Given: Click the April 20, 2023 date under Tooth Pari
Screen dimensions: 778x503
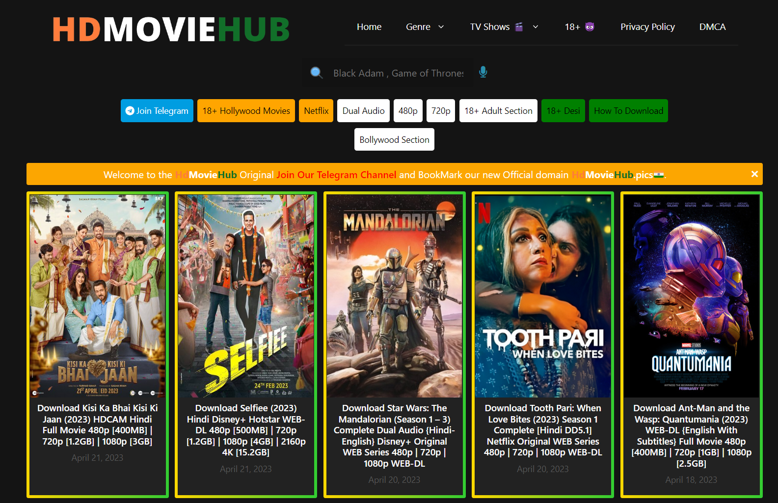Looking at the screenshot, I should click(543, 469).
